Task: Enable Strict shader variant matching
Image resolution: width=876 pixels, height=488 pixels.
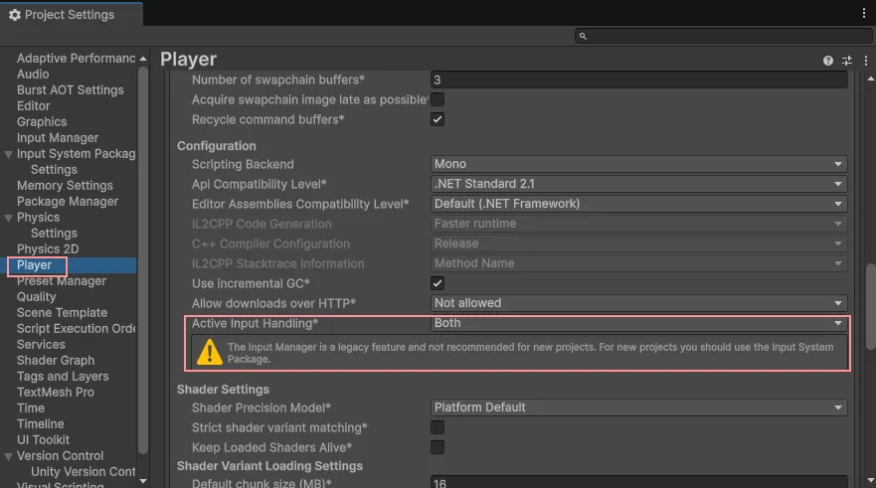Action: click(x=438, y=427)
